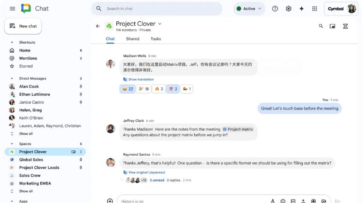Switch to the Shared tab
Viewport: 362px width, 203px height.
pos(133,39)
